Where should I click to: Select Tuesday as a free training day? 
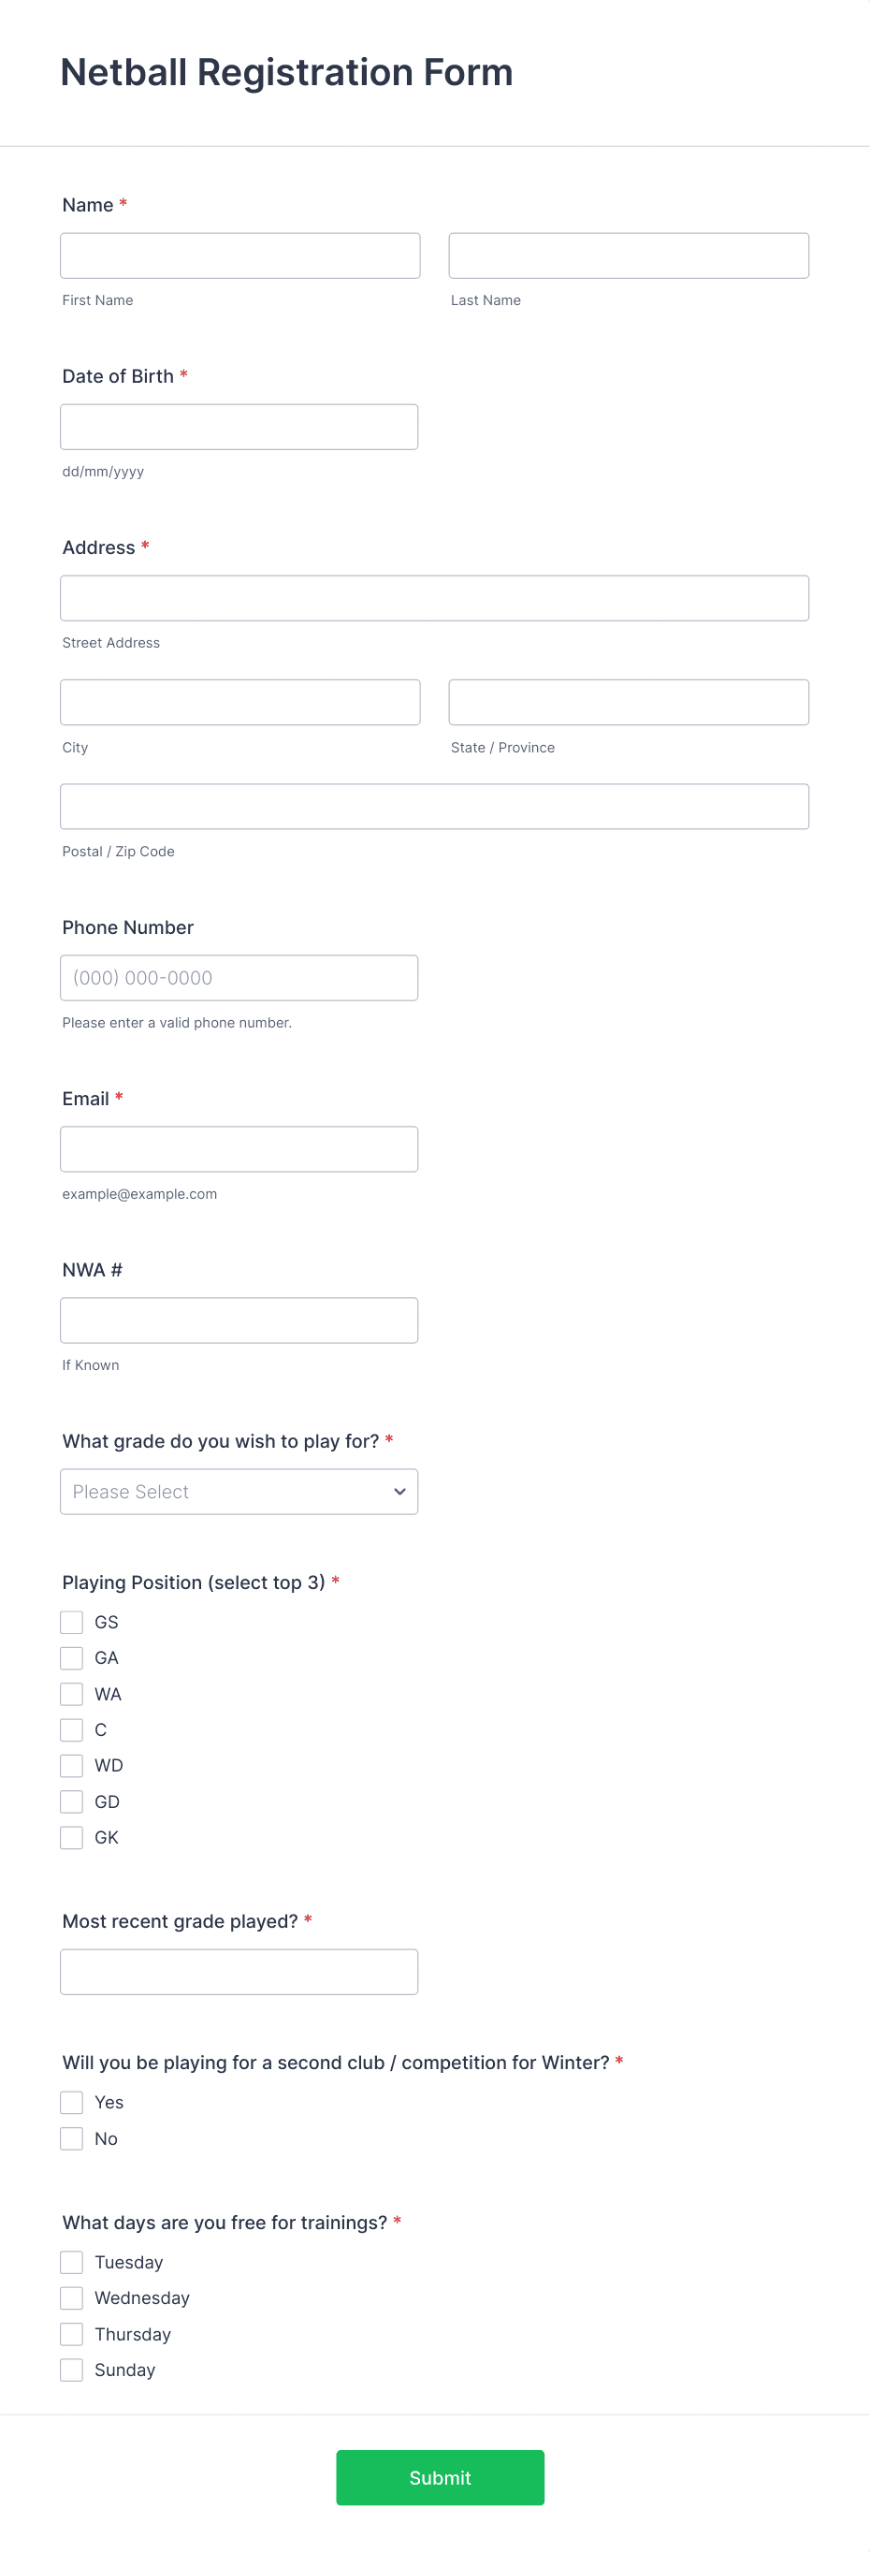pos(70,2262)
